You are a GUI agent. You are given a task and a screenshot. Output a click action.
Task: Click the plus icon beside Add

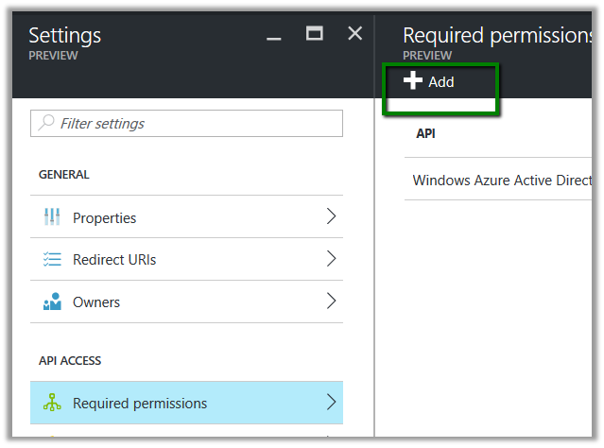(413, 81)
